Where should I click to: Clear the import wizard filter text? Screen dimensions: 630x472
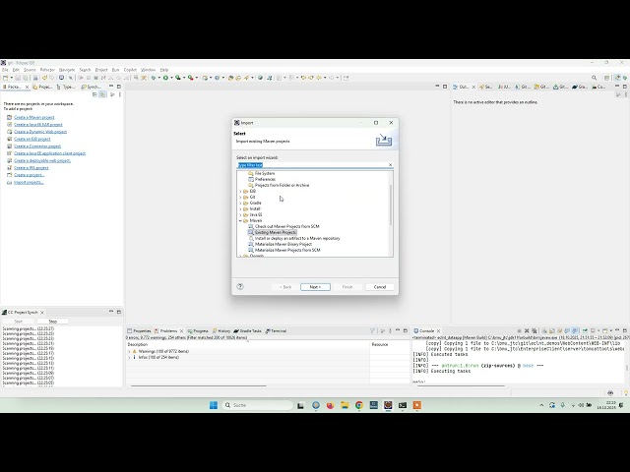pyautogui.click(x=390, y=165)
